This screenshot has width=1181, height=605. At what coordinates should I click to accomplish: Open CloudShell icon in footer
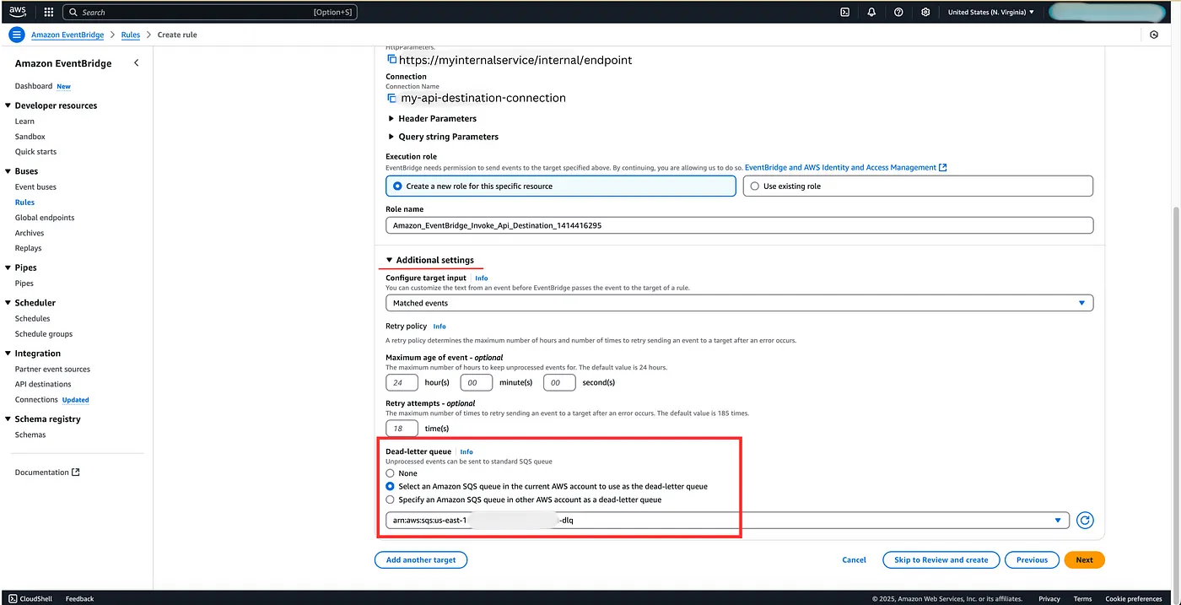[13, 598]
